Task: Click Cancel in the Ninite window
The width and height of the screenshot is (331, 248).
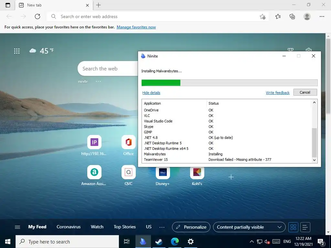Action: click(x=305, y=92)
